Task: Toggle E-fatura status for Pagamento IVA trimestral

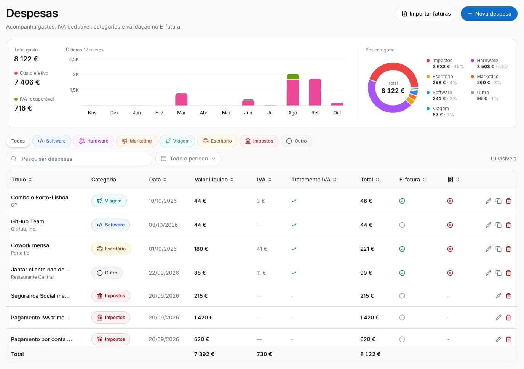Action: click(x=402, y=318)
